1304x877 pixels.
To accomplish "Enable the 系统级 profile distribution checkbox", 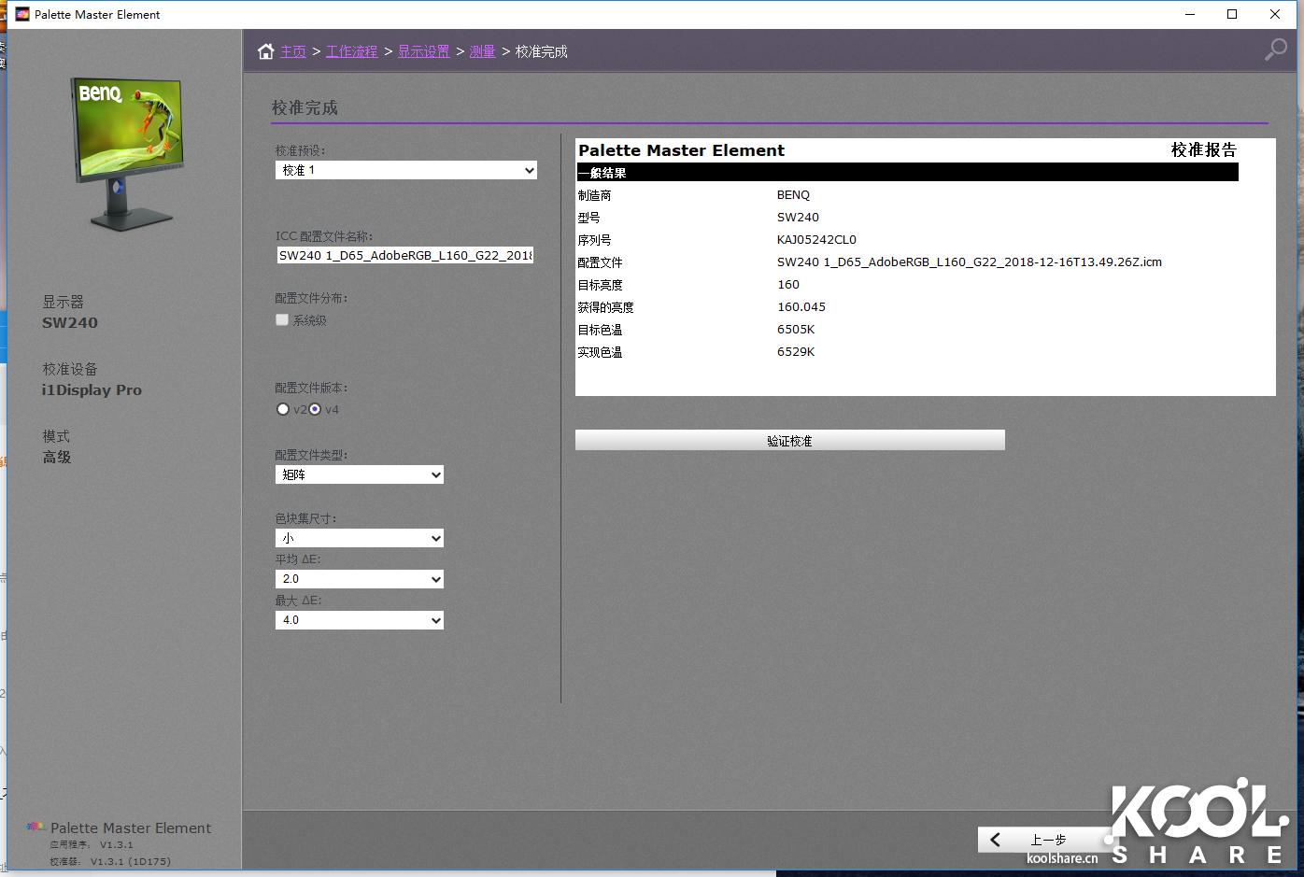I will click(x=281, y=319).
